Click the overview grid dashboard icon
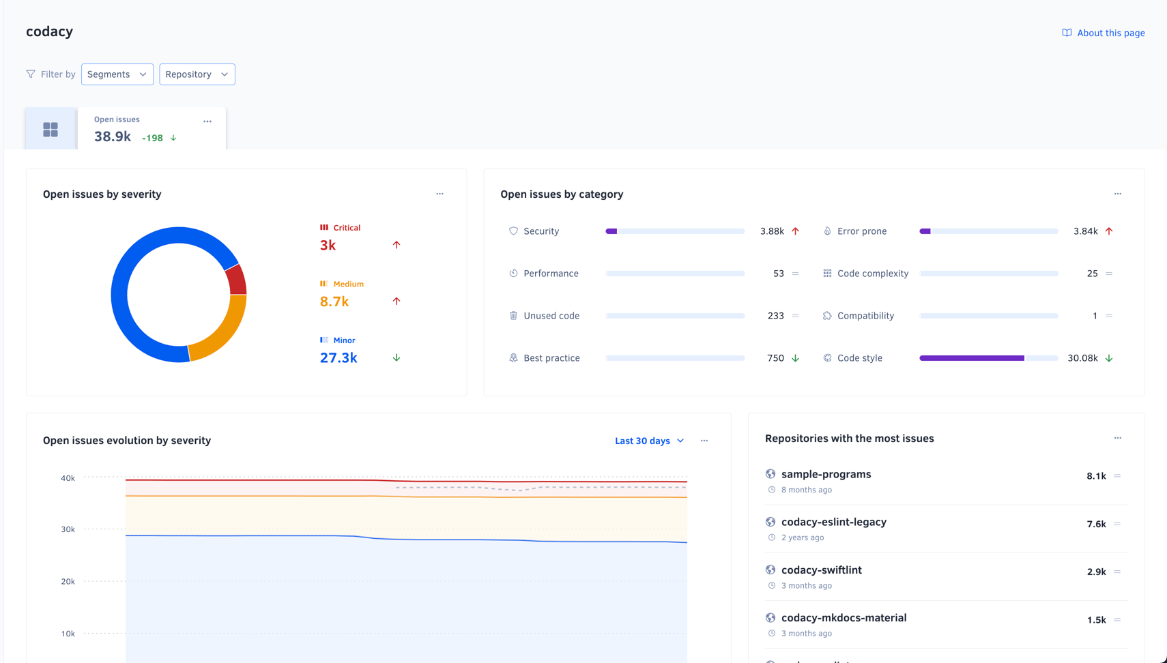Image resolution: width=1167 pixels, height=663 pixels. point(51,129)
